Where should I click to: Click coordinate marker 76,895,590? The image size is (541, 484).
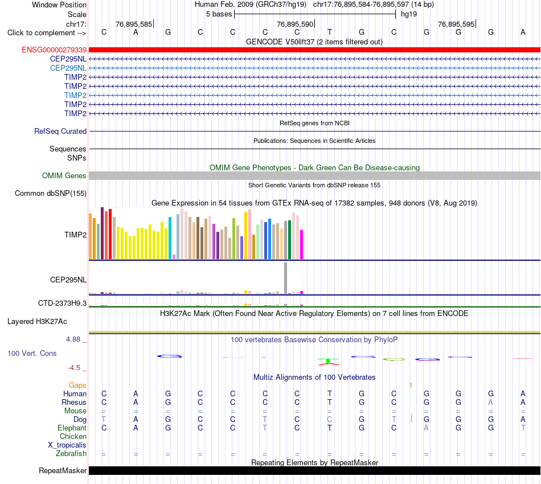click(295, 24)
